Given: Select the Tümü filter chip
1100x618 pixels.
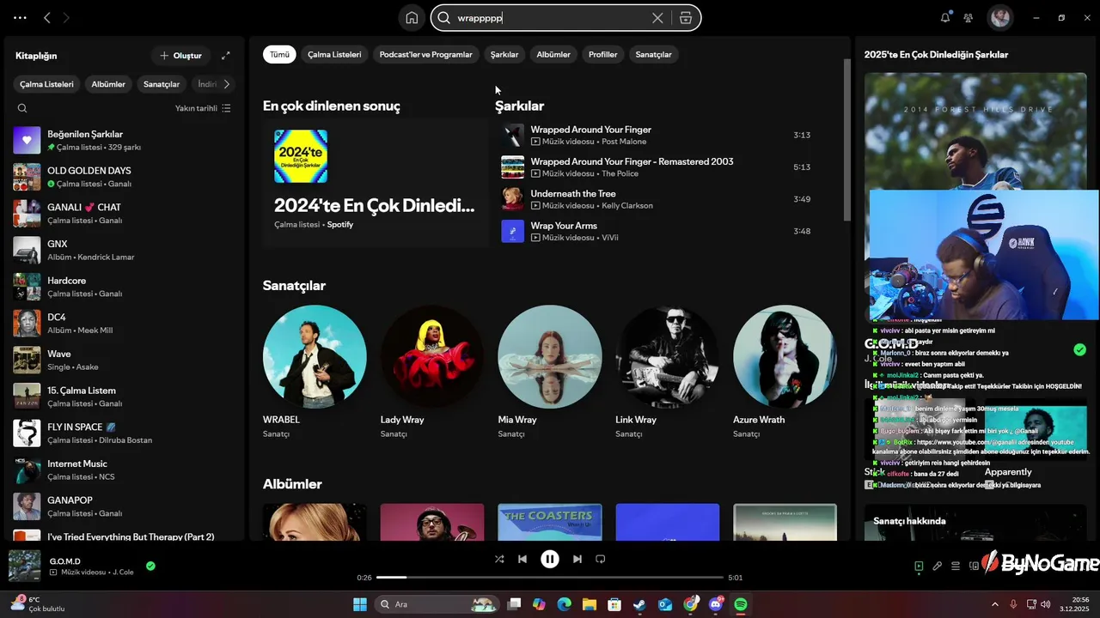Looking at the screenshot, I should click(279, 54).
